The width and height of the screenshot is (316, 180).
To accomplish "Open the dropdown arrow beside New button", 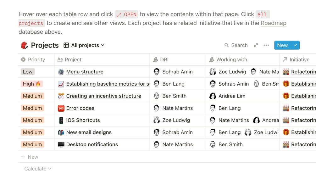I will (x=295, y=45).
